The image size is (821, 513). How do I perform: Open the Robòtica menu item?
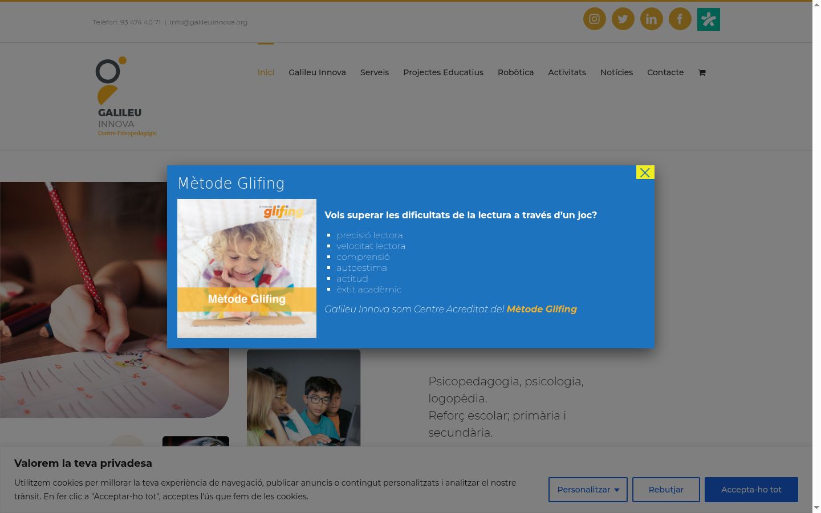515,72
